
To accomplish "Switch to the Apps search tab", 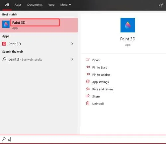I will 18,5.
